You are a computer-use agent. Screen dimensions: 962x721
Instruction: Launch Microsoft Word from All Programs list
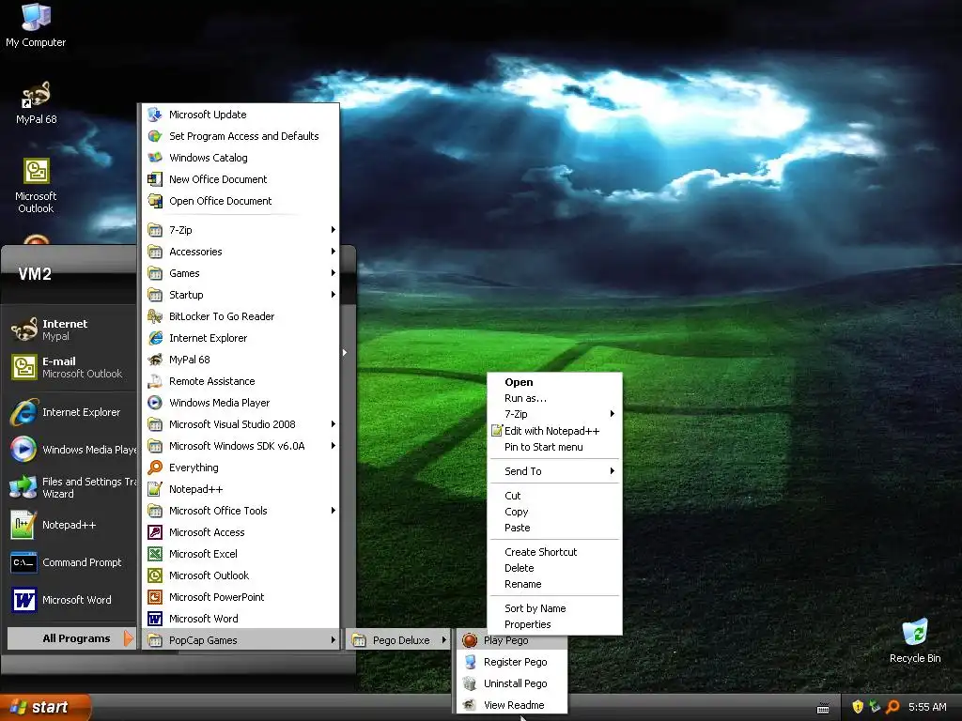[240, 619]
